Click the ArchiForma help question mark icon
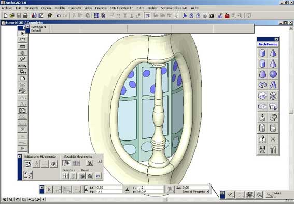Image resolution: width=294 pixels, height=204 pixels. click(262, 139)
